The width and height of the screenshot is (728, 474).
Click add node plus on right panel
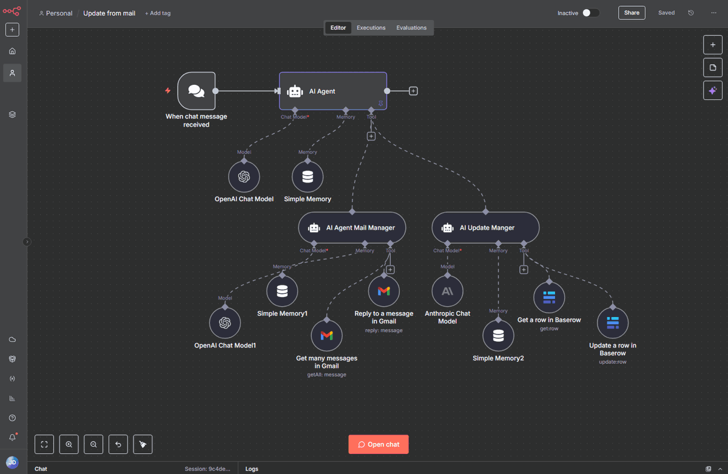[713, 45]
